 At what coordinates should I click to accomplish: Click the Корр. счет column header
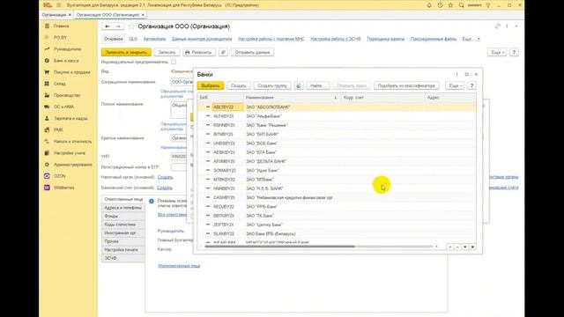[382, 98]
